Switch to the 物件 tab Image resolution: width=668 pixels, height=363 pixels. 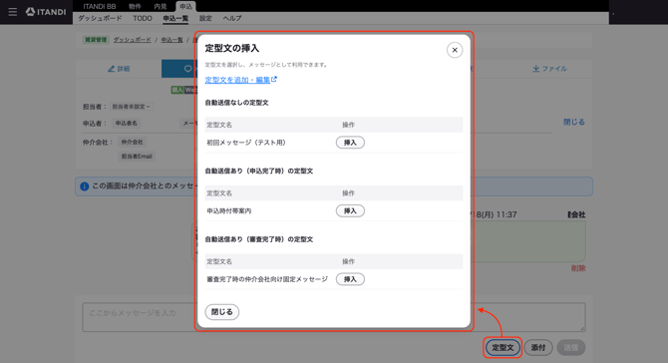[x=135, y=6]
